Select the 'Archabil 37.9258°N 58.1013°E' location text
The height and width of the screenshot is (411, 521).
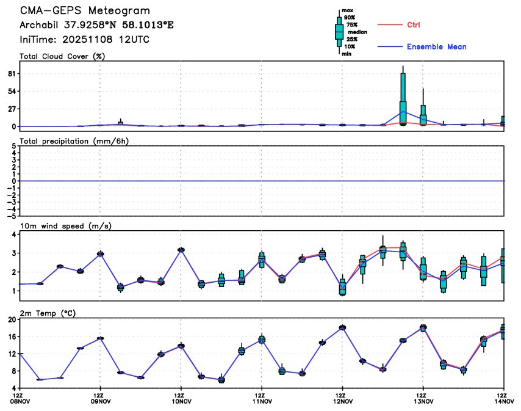(96, 25)
